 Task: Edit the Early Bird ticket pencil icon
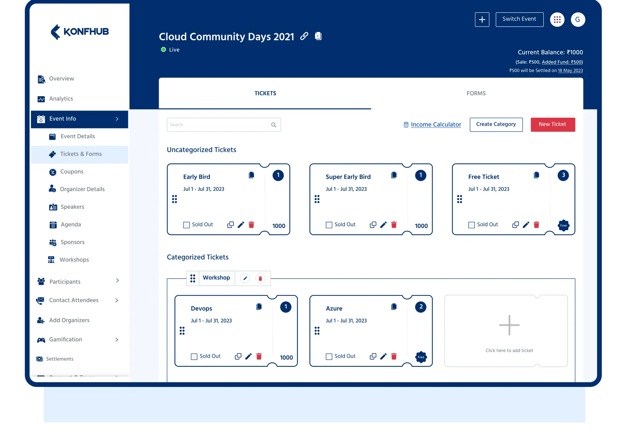(241, 225)
